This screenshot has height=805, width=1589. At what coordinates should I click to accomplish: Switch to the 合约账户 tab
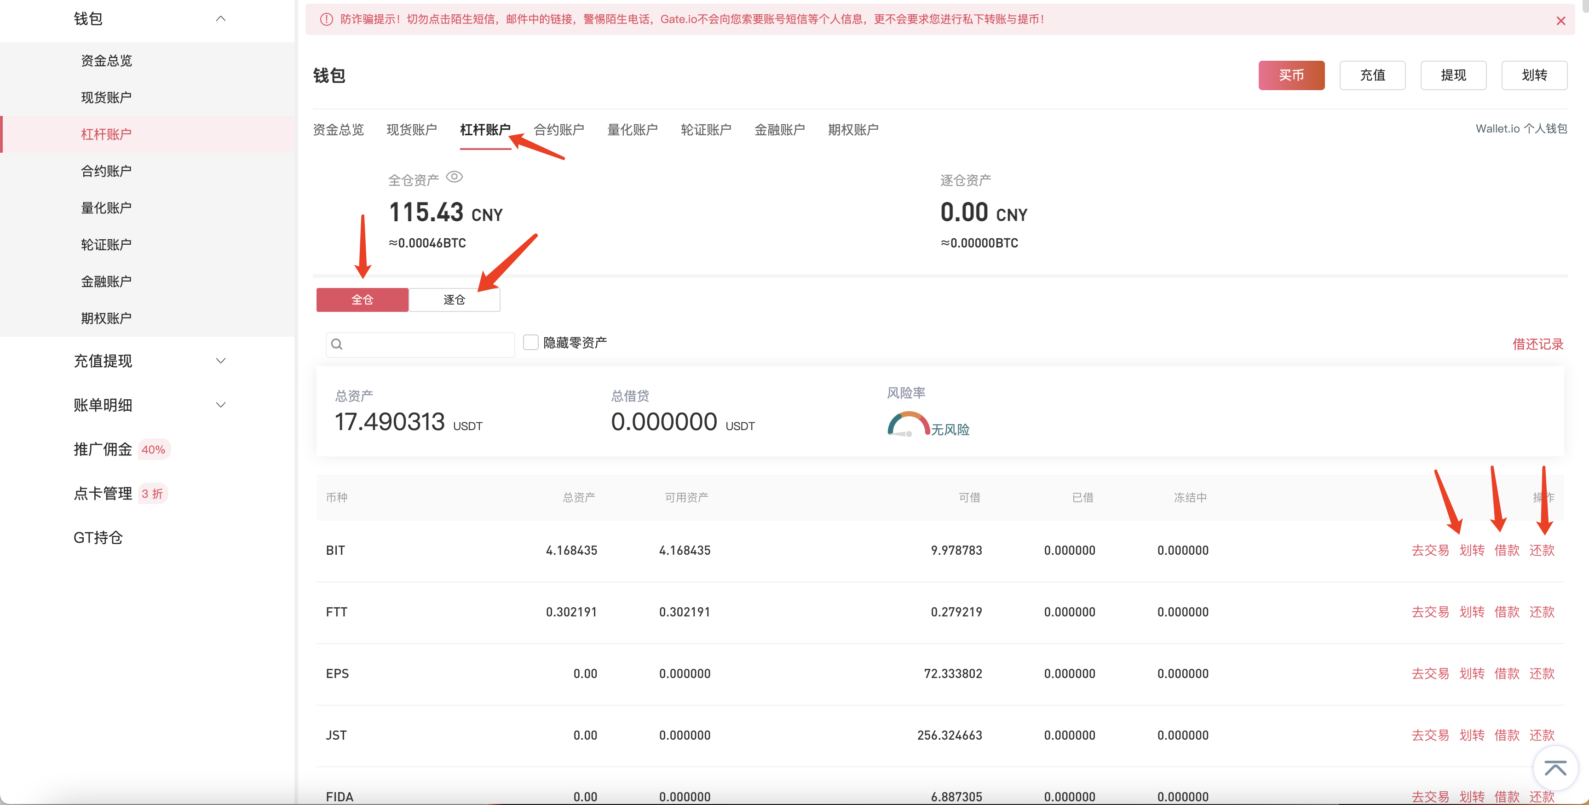(558, 130)
